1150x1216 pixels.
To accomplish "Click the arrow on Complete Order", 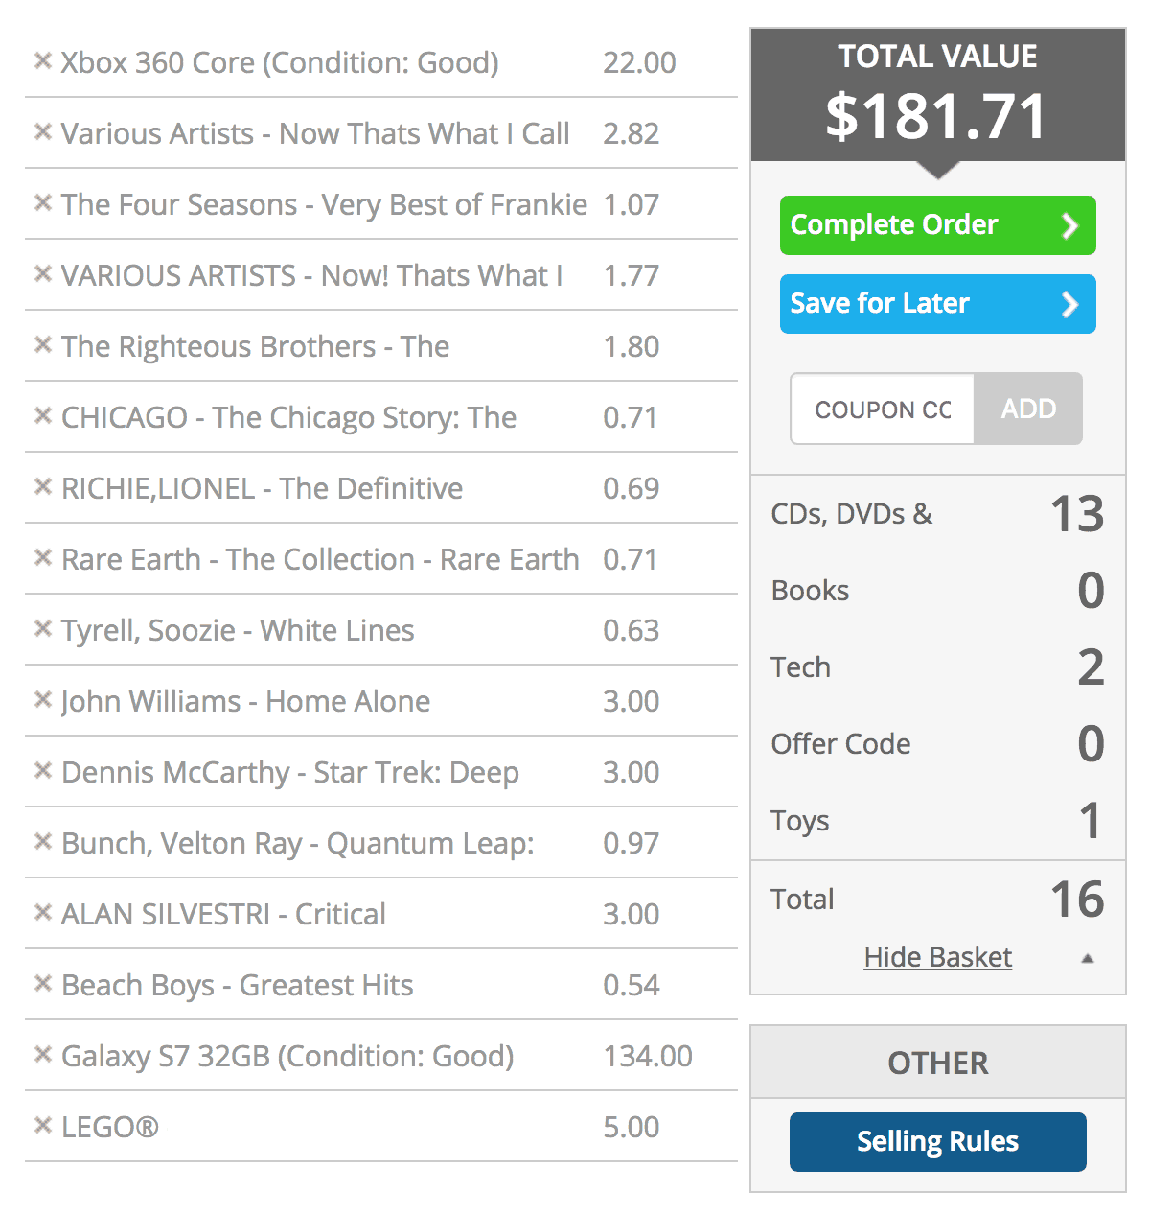I will click(1070, 225).
